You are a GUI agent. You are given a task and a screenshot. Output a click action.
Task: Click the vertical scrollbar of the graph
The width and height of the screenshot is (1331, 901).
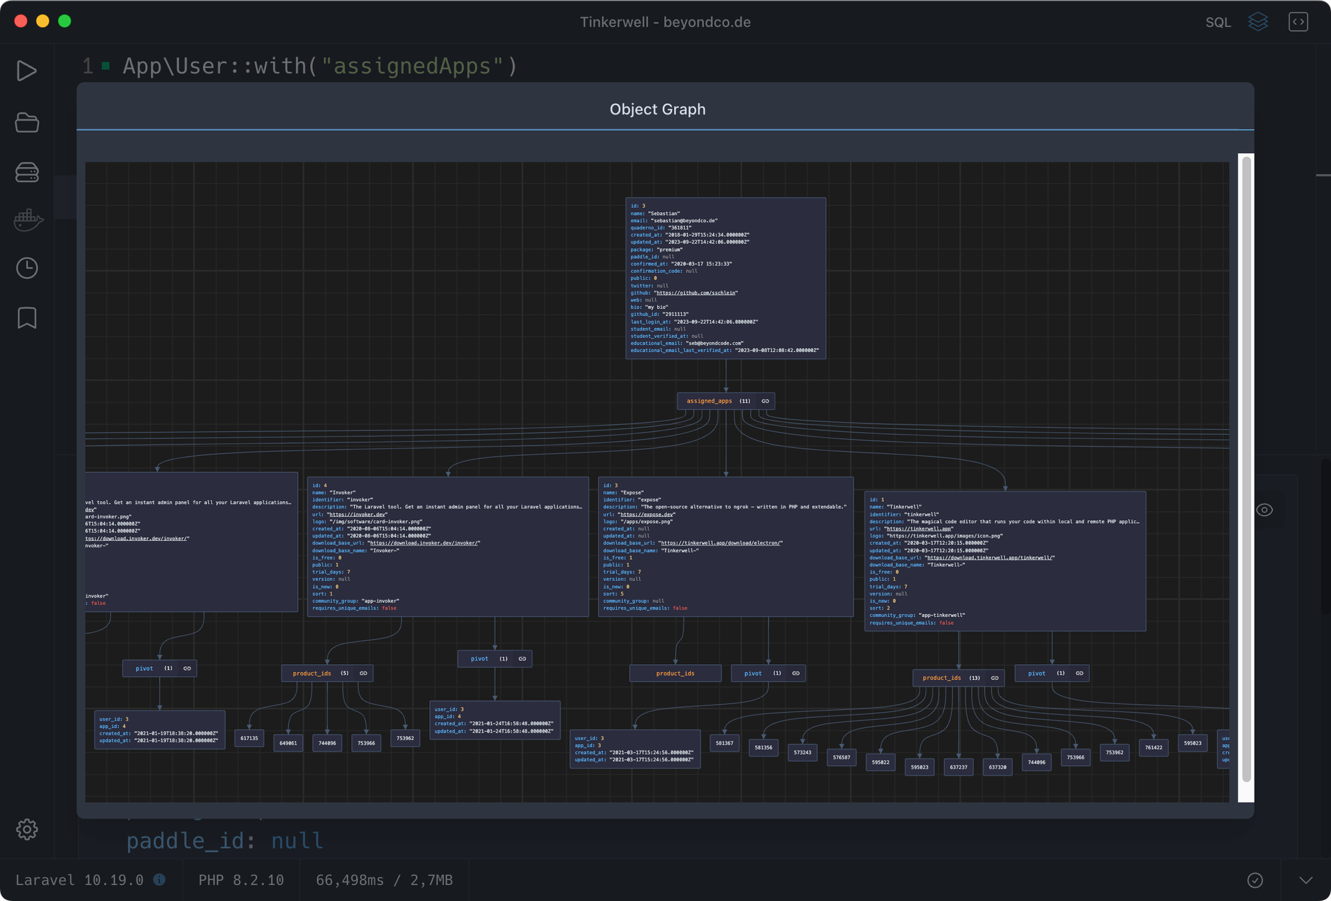(1246, 469)
